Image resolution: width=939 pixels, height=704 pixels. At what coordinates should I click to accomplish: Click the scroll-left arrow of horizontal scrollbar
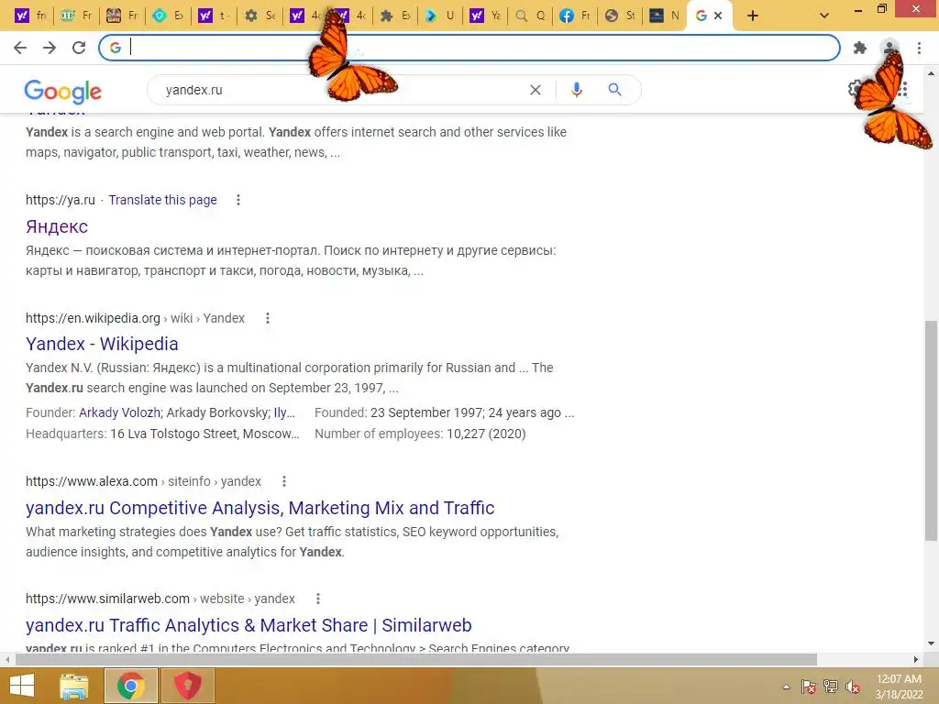point(6,659)
